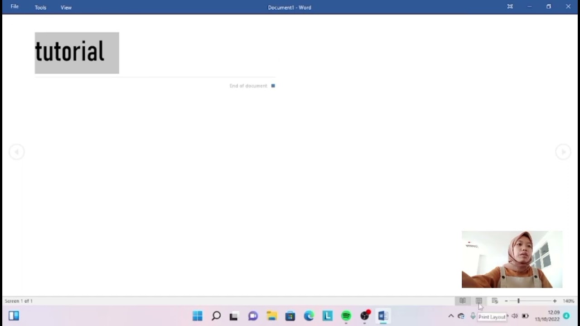
Task: Open File Explorer from taskbar
Action: 271,316
